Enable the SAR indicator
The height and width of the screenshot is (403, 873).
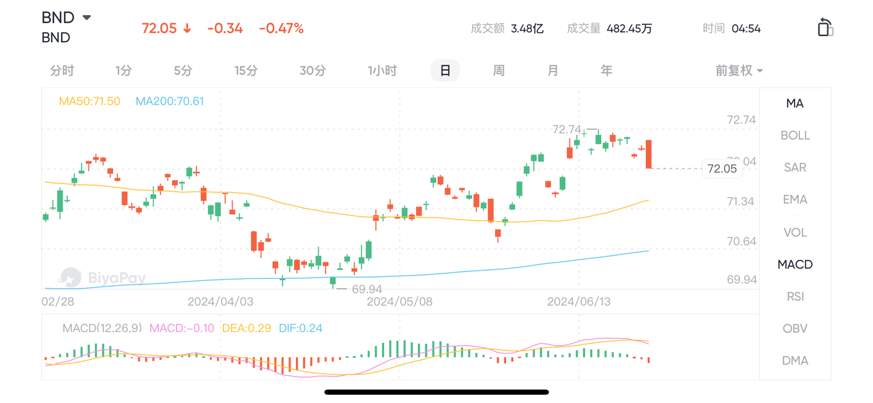[x=795, y=167]
